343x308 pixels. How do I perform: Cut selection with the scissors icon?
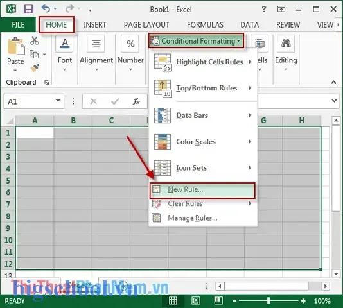tap(34, 40)
